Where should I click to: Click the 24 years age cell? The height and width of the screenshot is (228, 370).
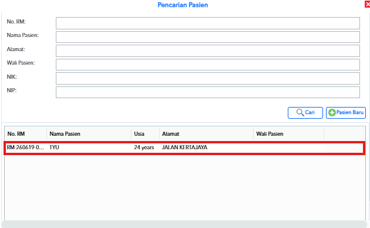point(144,147)
